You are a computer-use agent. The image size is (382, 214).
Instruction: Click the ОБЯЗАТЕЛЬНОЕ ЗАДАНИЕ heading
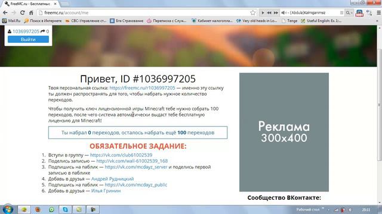tap(138, 146)
